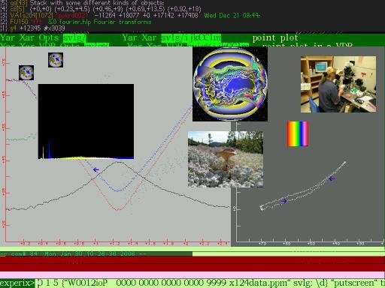Click the first Xar menu entry
Image resolution: width=385 pixels, height=288 pixels.
(27, 37)
